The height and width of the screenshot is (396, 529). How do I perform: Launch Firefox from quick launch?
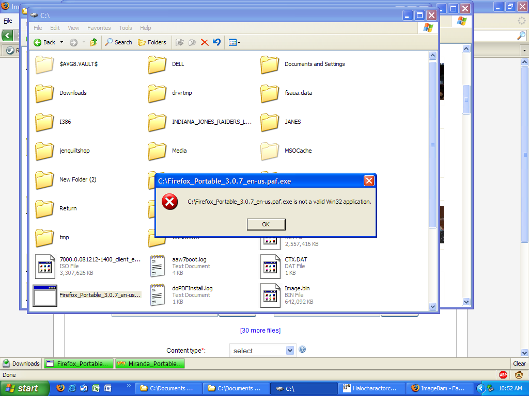60,388
